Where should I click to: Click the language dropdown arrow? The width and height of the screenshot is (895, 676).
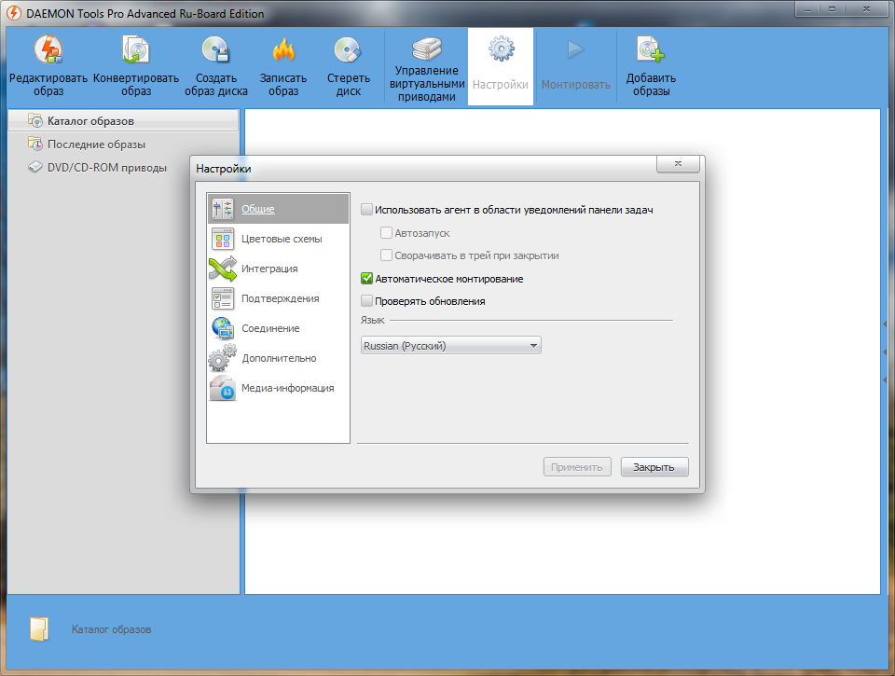pos(533,345)
